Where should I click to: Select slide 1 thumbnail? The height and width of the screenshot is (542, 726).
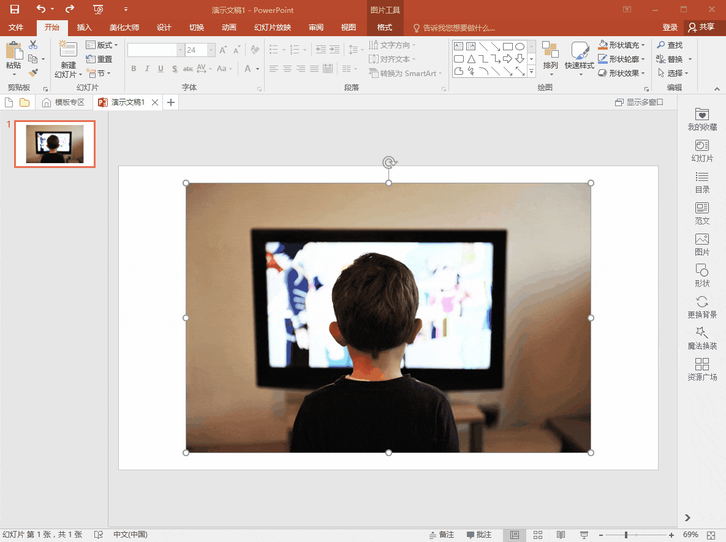[x=55, y=143]
